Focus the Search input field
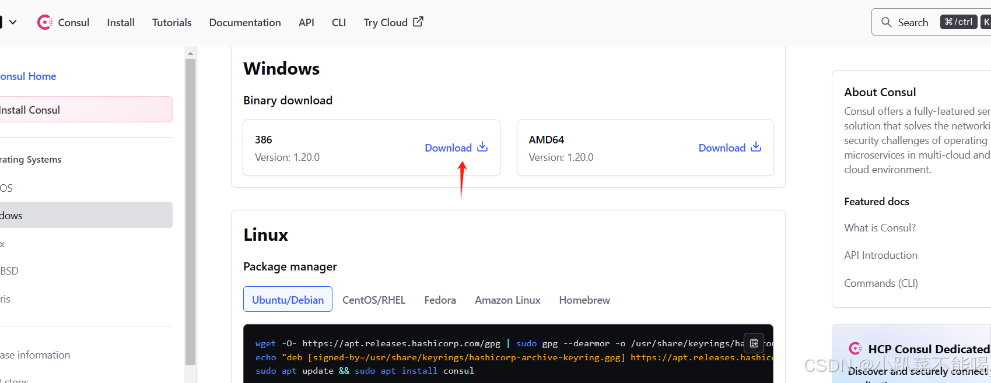Image resolution: width=991 pixels, height=383 pixels. (x=931, y=22)
